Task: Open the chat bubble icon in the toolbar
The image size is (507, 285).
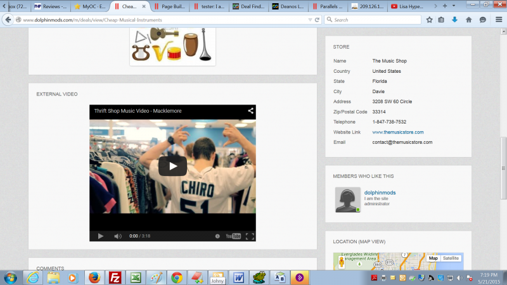Action: [x=483, y=20]
